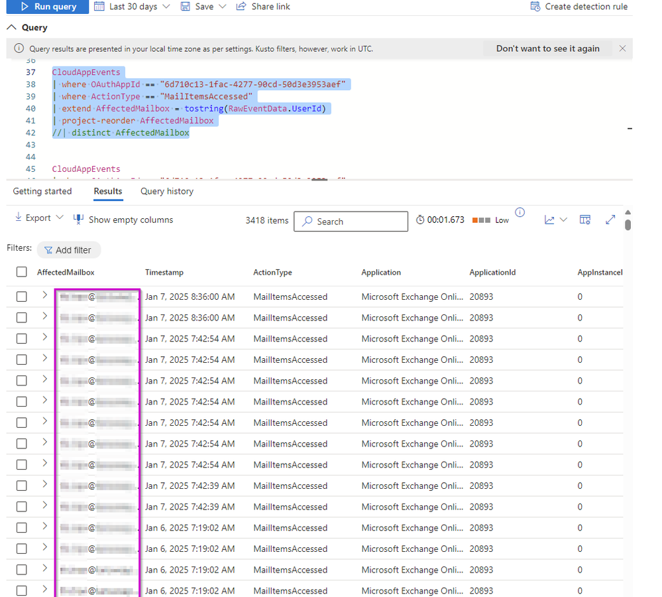Click the results scrollbar up arrow
This screenshot has height=597, width=662.
pyautogui.click(x=628, y=212)
